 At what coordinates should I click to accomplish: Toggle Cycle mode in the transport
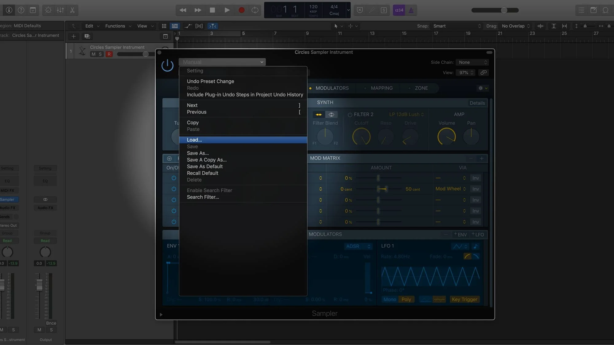tap(255, 10)
